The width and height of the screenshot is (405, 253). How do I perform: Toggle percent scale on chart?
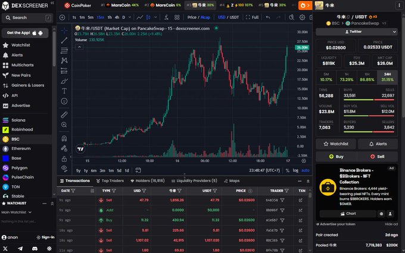(288, 171)
